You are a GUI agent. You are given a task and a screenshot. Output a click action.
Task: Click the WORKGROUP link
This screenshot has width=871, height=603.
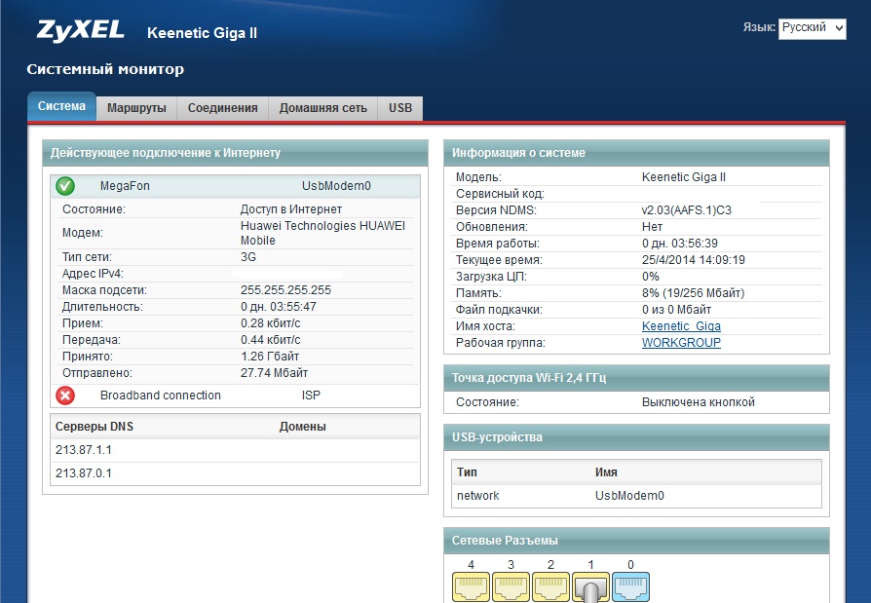point(682,343)
